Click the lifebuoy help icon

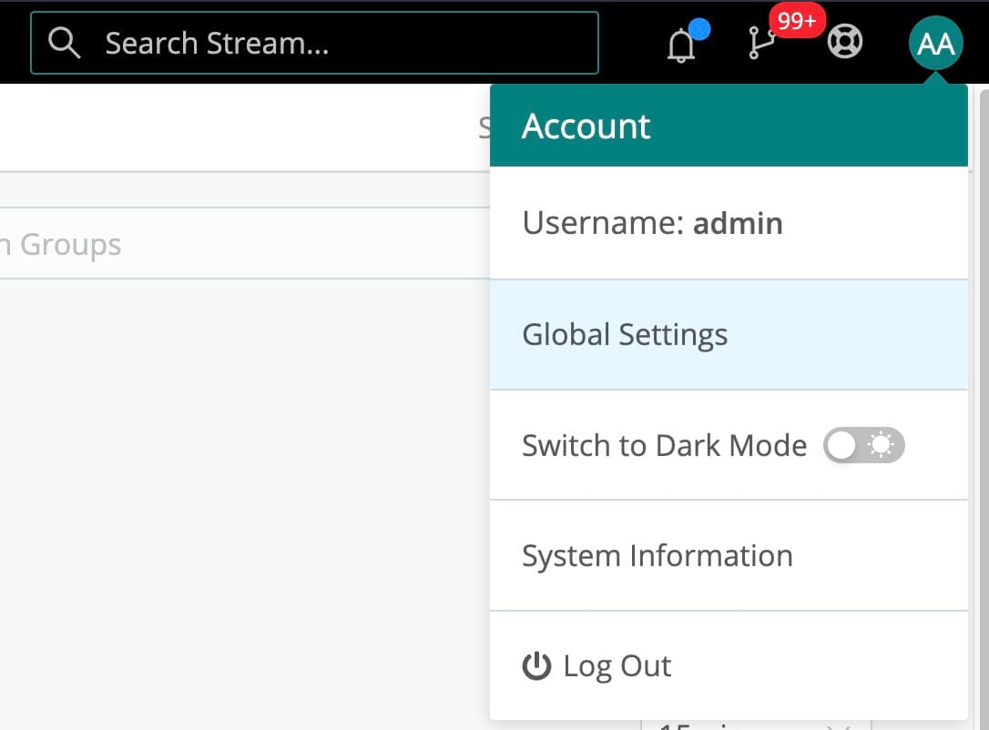click(844, 42)
